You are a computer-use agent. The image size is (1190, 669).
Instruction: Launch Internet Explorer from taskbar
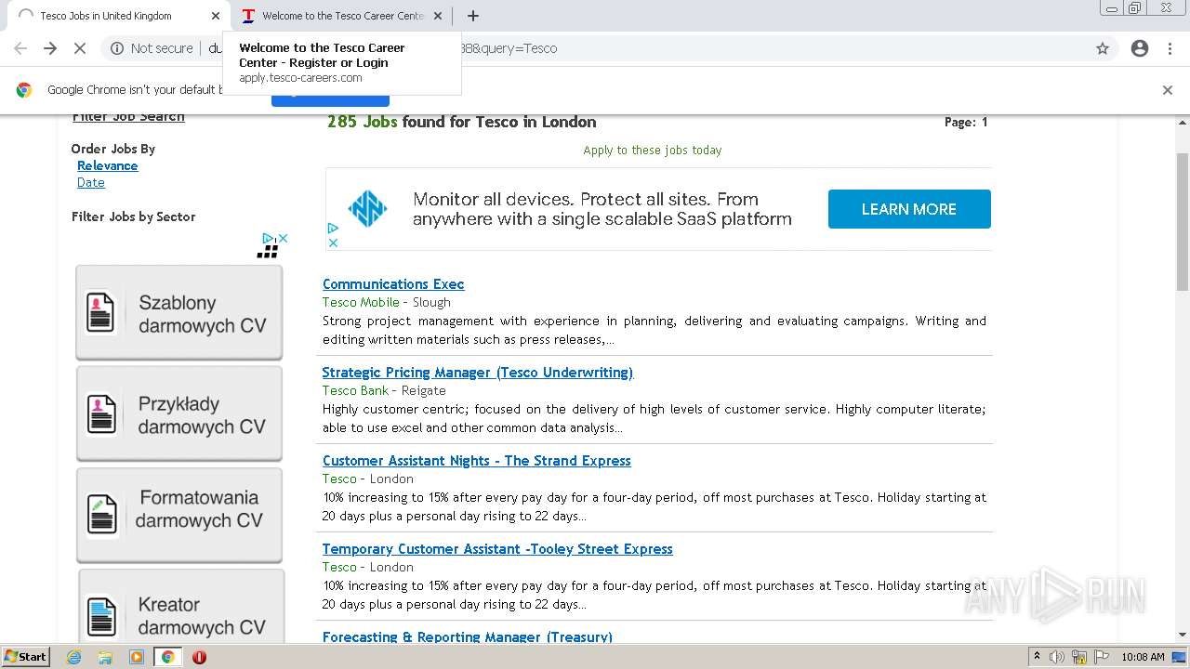pos(74,657)
